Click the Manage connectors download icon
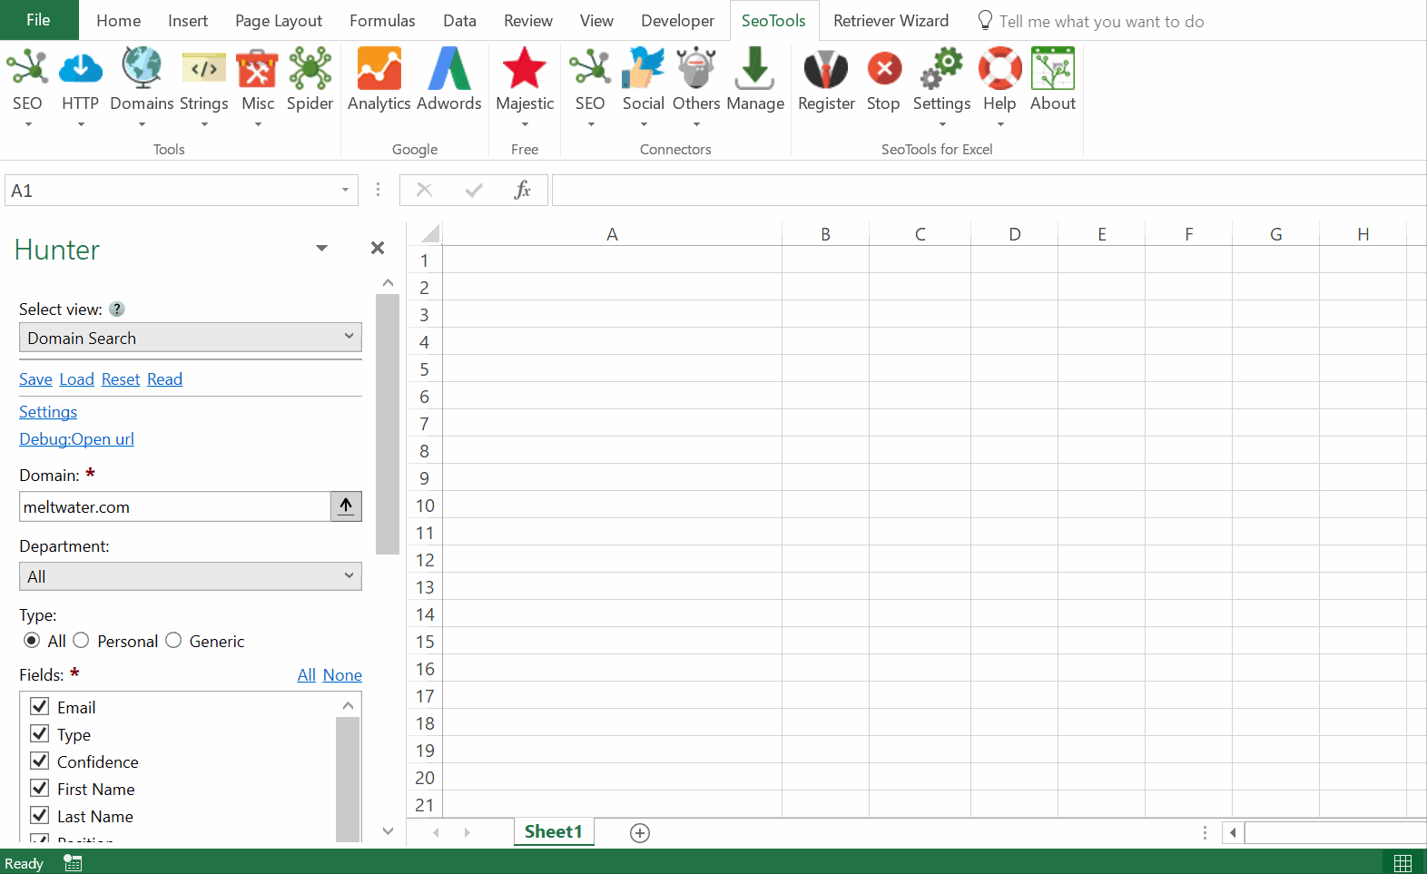The height and width of the screenshot is (874, 1427). [755, 69]
